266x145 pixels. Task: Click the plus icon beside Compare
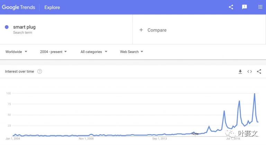coord(141,30)
